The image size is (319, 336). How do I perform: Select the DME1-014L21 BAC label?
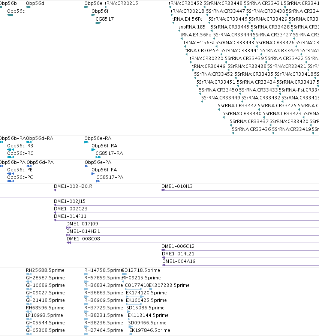178,254
